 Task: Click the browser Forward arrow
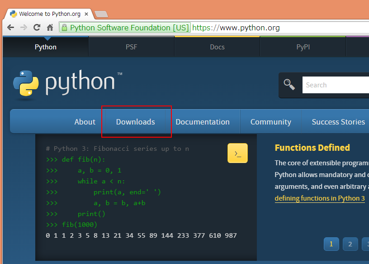(24, 28)
